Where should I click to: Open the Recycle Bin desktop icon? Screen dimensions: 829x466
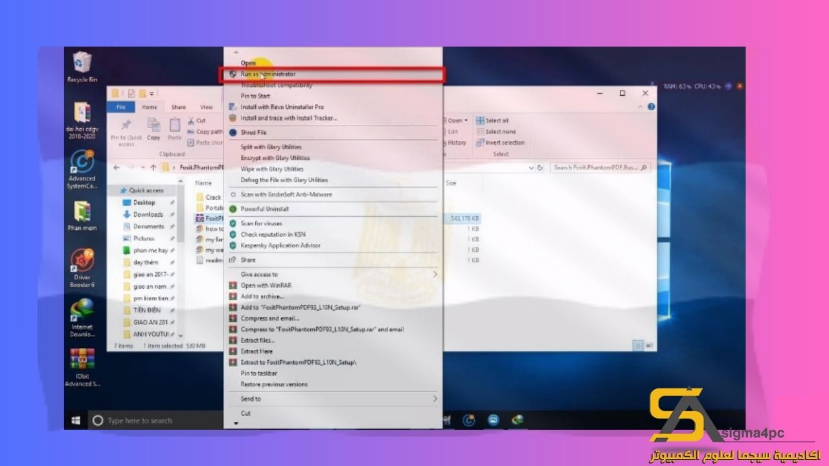[82, 67]
